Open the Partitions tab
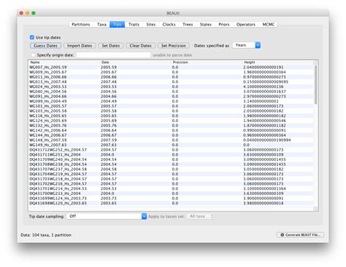 click(81, 24)
